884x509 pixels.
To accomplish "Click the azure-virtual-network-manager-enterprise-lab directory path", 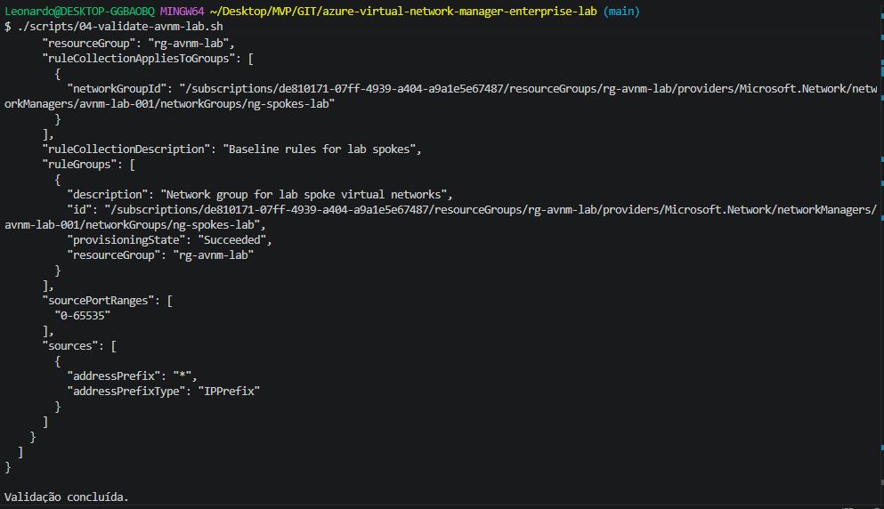I will pos(403,12).
